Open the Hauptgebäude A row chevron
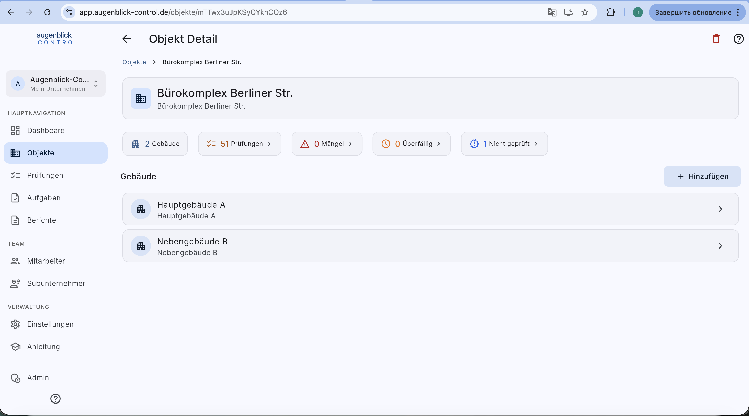 click(720, 209)
